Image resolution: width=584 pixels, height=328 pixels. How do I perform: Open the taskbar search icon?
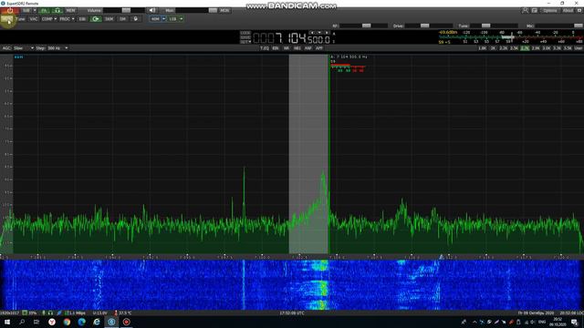22,322
